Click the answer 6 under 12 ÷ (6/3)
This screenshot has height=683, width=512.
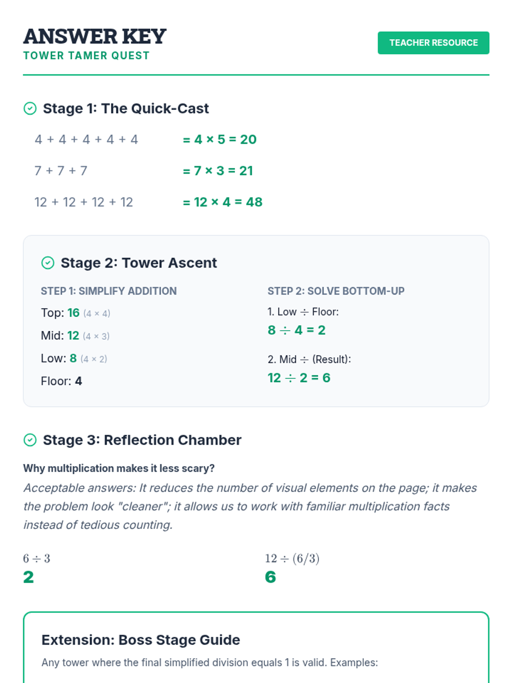(271, 577)
